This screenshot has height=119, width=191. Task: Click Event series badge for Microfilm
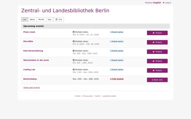click(117, 42)
